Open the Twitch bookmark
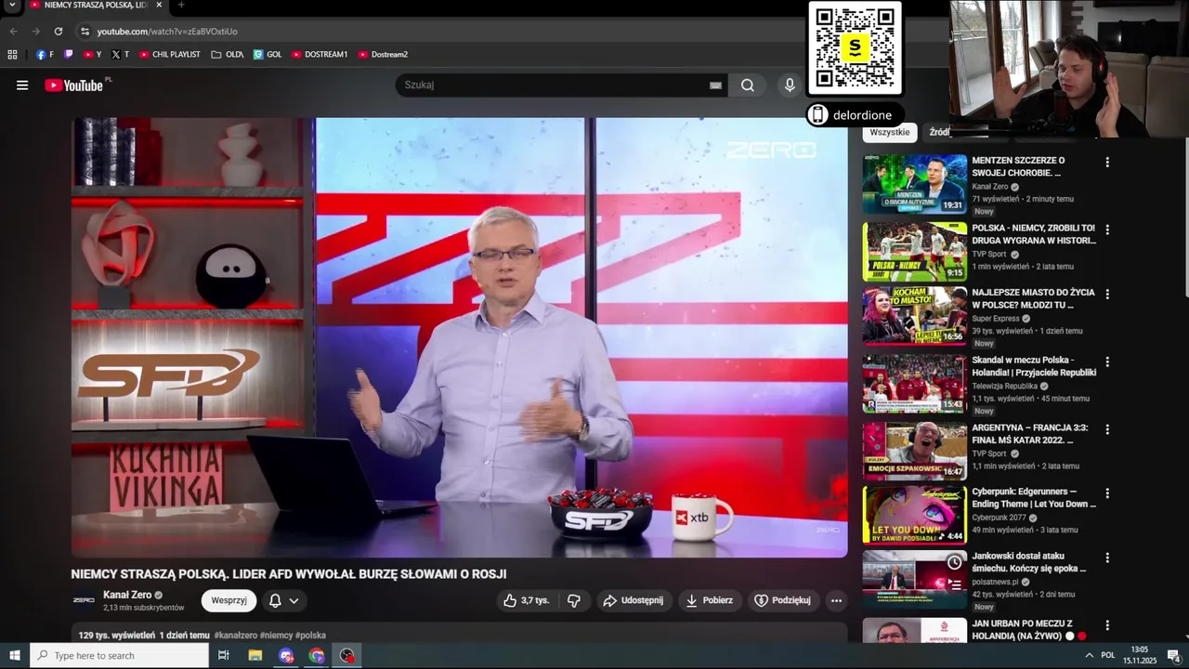This screenshot has height=669, width=1189. [68, 55]
